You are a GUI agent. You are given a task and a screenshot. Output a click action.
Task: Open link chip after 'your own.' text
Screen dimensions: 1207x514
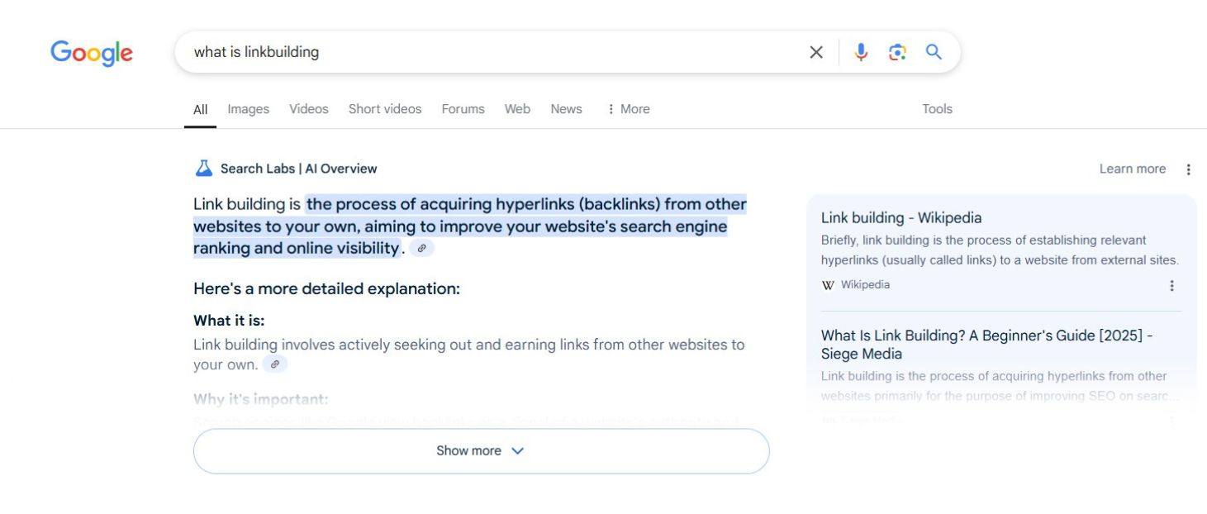pos(275,364)
